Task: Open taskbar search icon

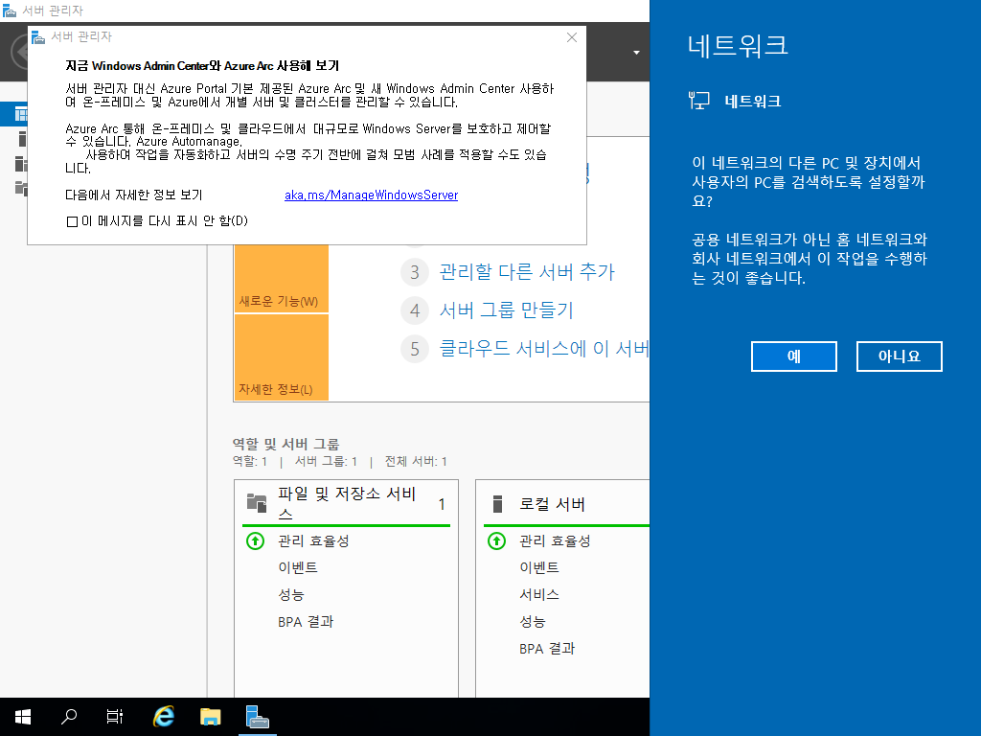Action: point(69,717)
